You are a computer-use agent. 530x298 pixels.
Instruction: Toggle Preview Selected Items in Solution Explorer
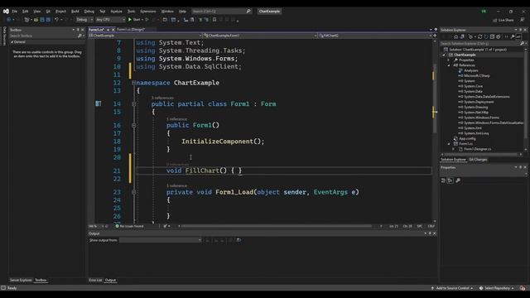(518, 36)
